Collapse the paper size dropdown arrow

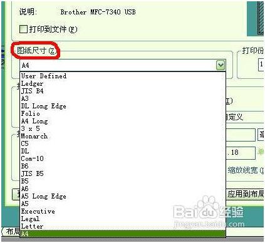pos(221,65)
